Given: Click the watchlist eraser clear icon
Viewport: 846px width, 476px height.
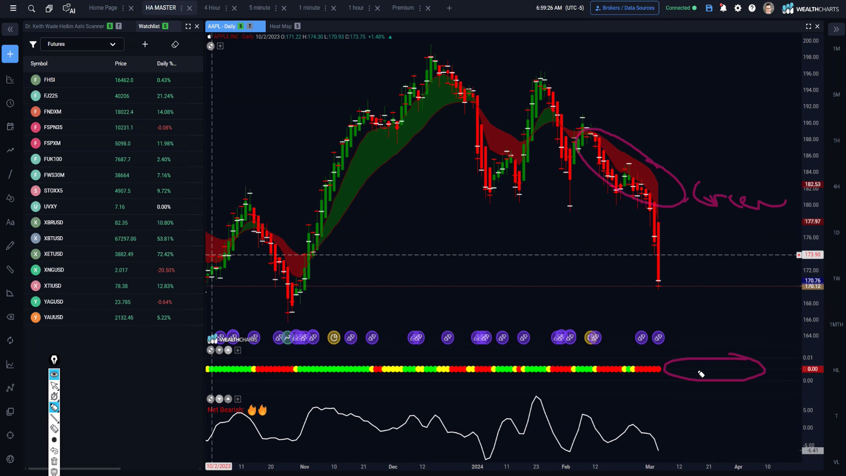Looking at the screenshot, I should click(175, 44).
